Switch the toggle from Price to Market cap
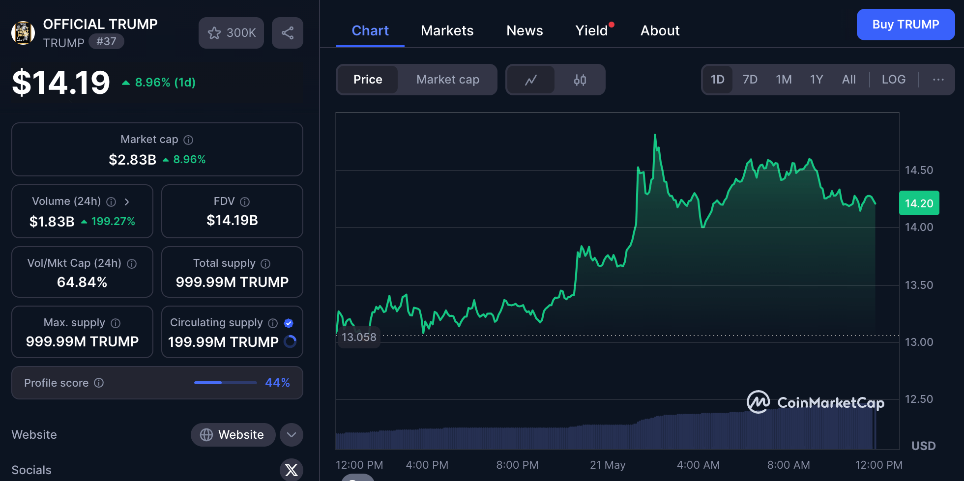Image resolution: width=964 pixels, height=481 pixels. pyautogui.click(x=448, y=79)
